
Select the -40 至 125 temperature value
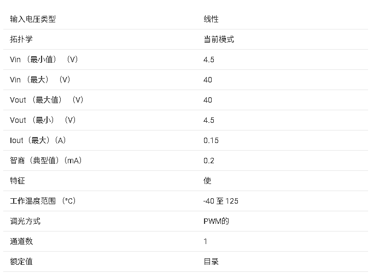click(221, 201)
